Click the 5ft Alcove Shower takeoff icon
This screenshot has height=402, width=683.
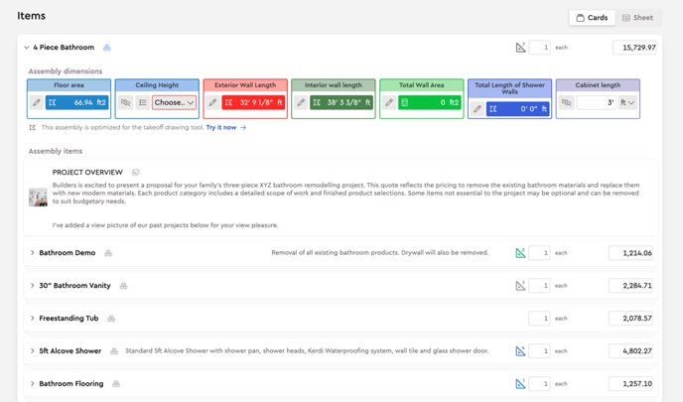pos(520,351)
